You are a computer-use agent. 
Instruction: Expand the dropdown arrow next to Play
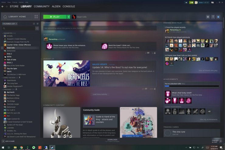(x=69, y=17)
